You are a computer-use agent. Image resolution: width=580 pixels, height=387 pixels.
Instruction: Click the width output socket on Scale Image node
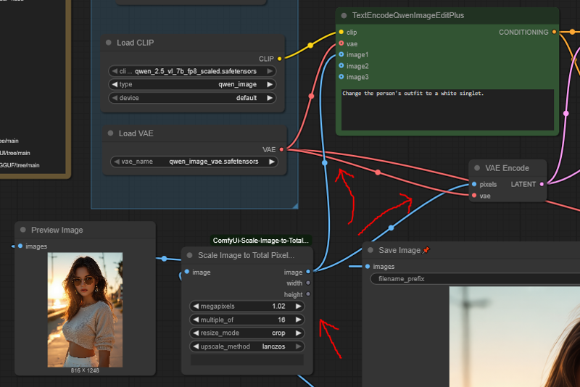[308, 283]
